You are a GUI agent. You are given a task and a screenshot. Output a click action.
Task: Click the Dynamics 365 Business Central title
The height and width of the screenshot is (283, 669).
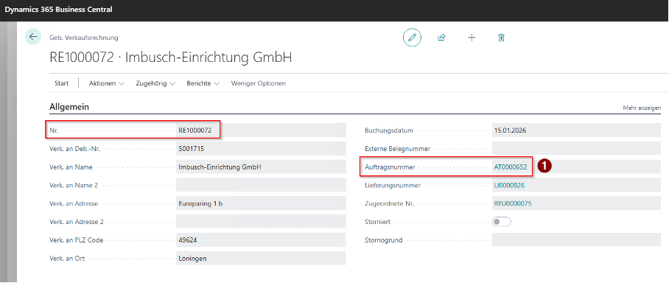click(58, 9)
